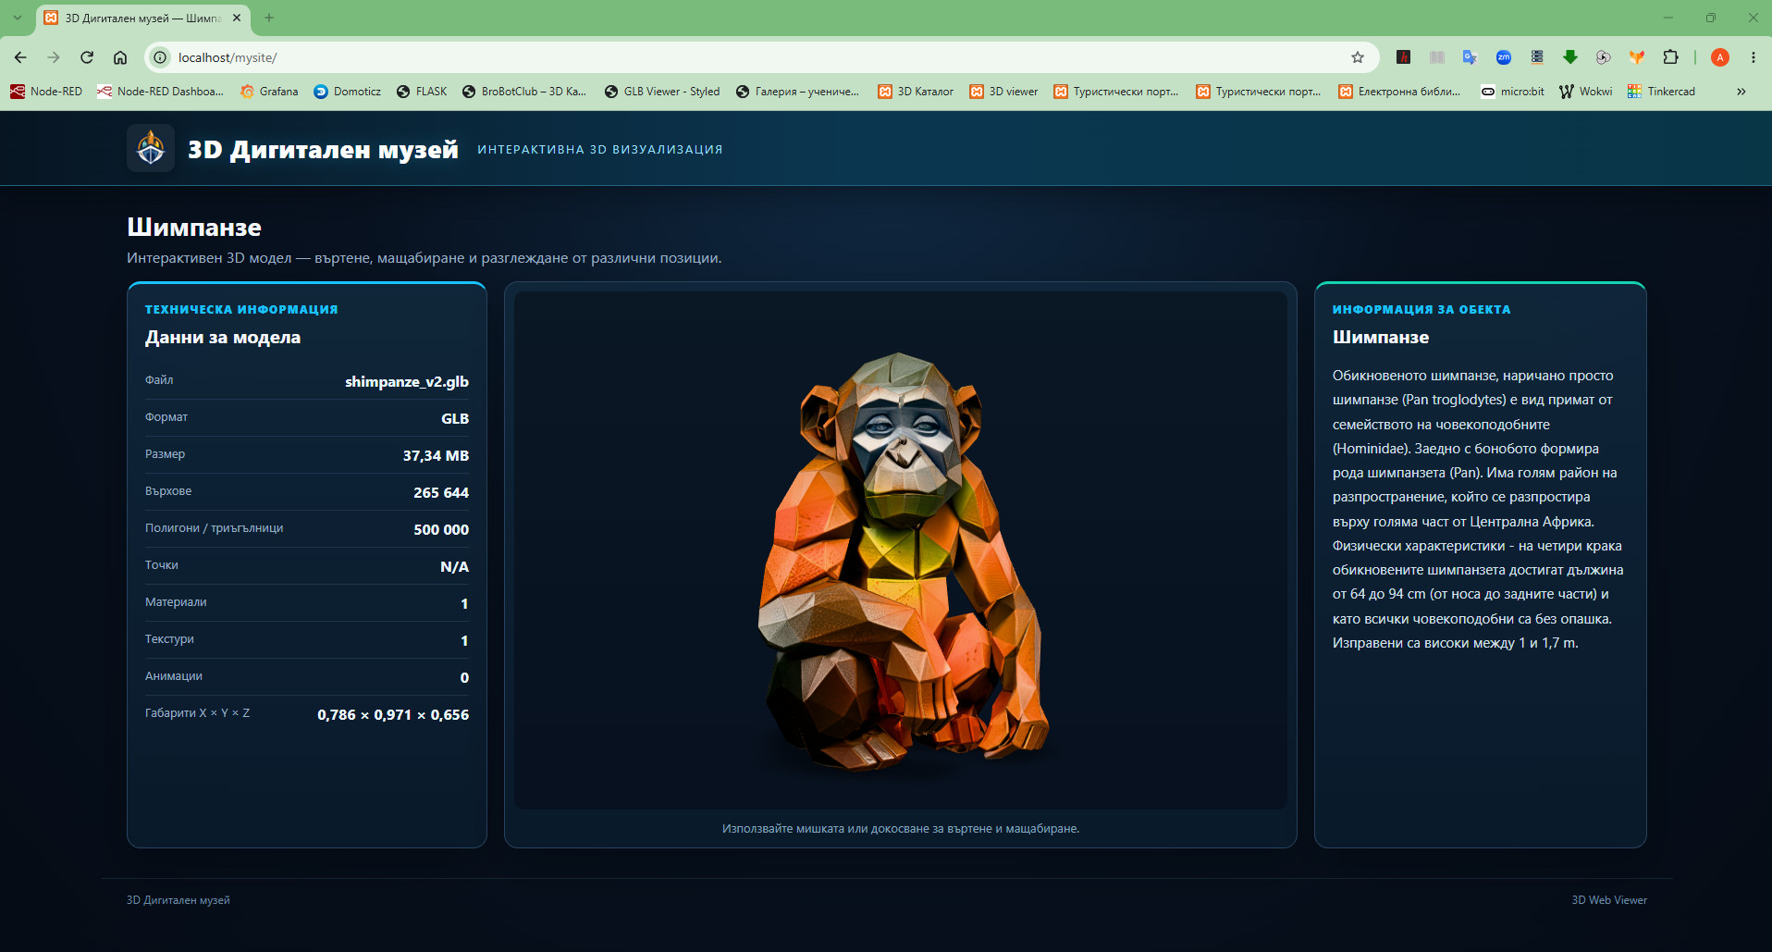Open the profile avatar icon
The image size is (1772, 952).
click(x=1720, y=57)
